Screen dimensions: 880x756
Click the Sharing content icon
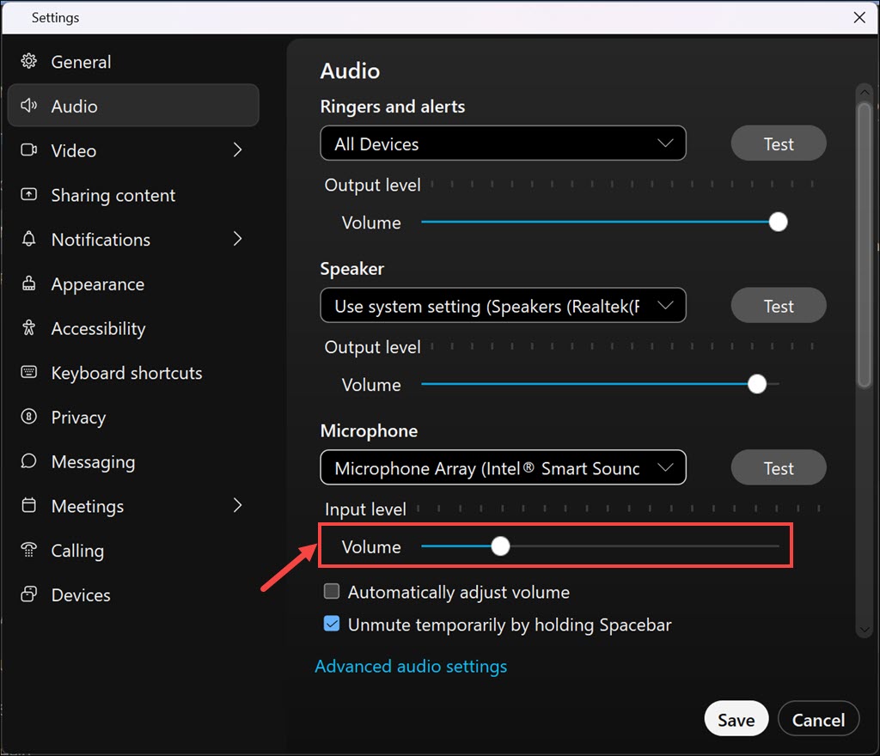29,195
